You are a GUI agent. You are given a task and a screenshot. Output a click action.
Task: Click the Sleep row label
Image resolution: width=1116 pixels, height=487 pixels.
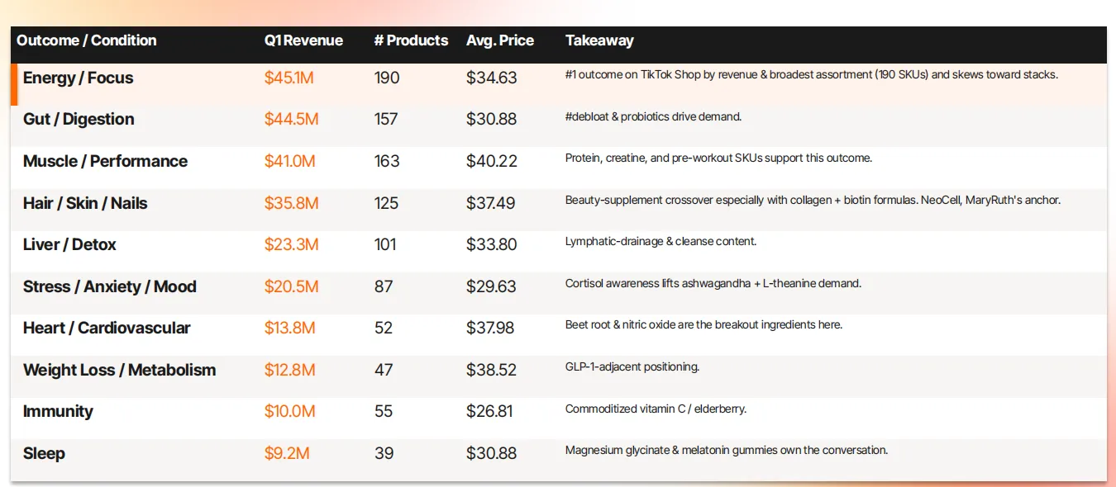coord(44,453)
